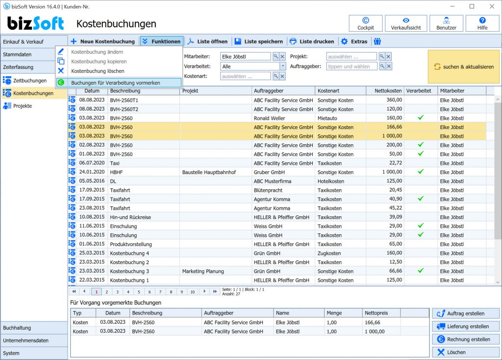Viewport: 502px width, 360px height.
Task: Sort by Kostenart column header
Action: (x=340, y=90)
